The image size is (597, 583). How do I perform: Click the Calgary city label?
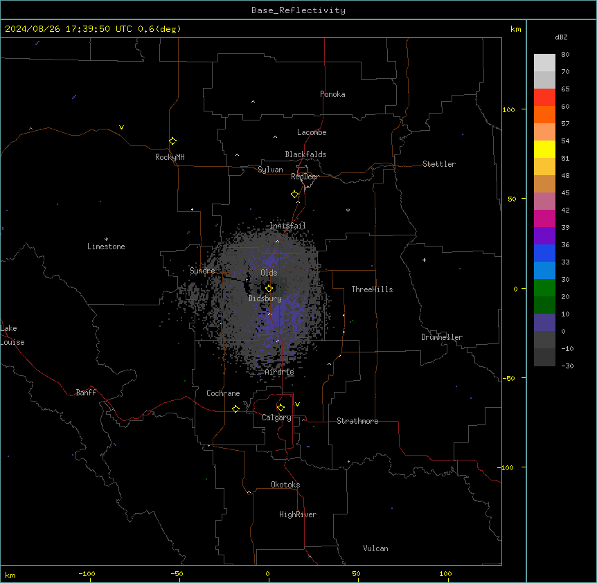click(276, 418)
